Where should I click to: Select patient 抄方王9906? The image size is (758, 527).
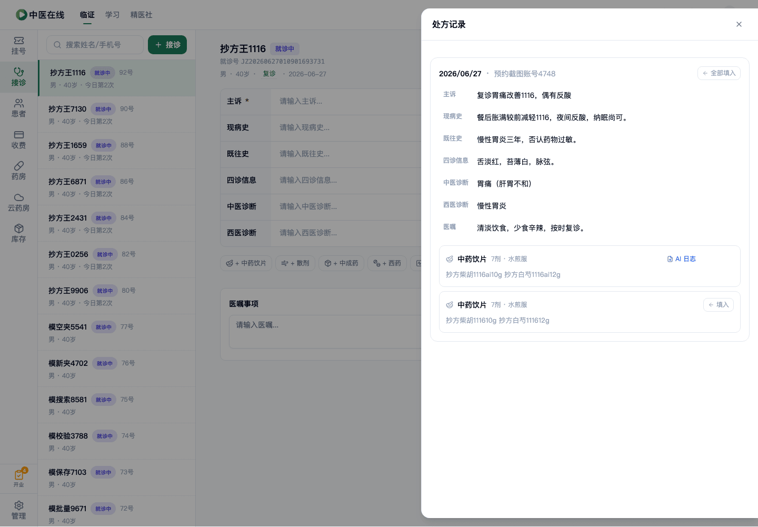(x=117, y=296)
